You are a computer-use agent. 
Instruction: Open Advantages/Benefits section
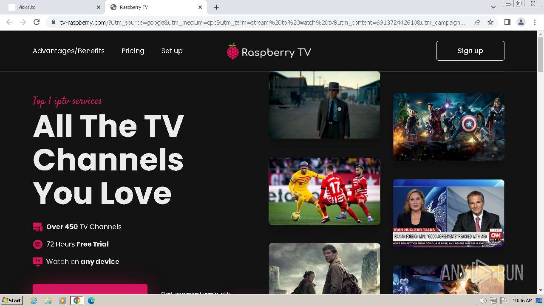click(68, 51)
